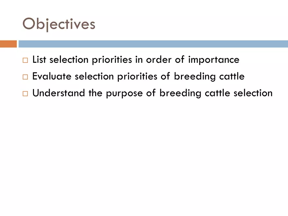Click square bullet before "Evaluate selection priorities"

tap(26, 77)
